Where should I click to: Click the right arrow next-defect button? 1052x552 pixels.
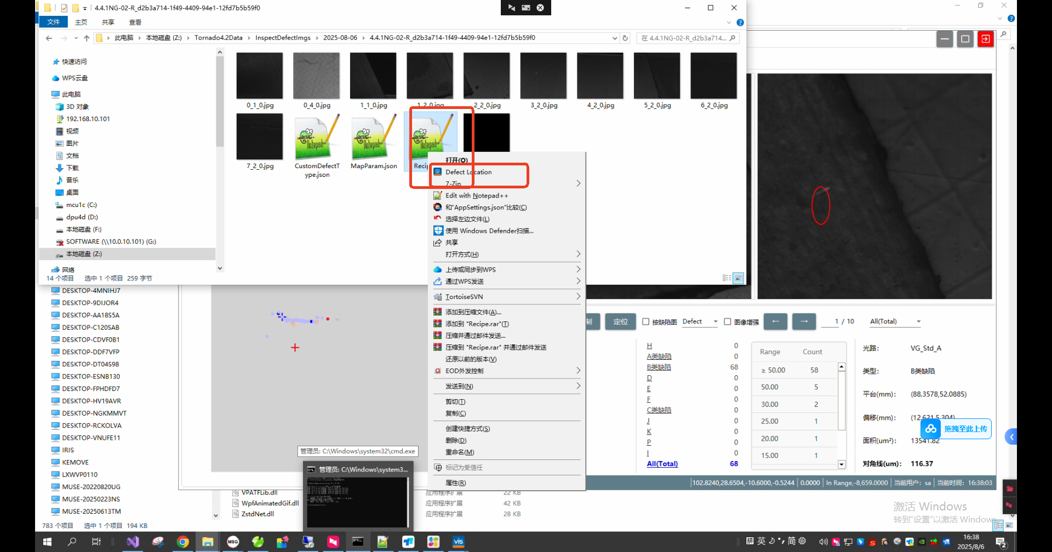(804, 321)
